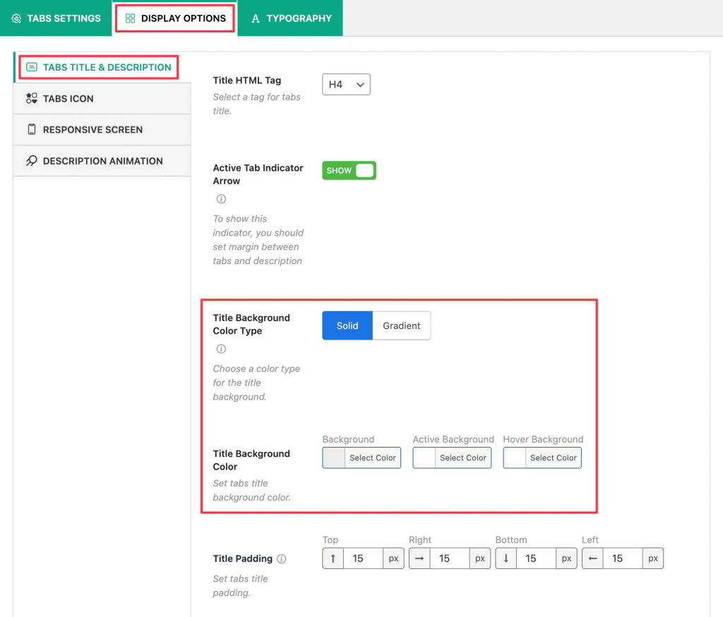The width and height of the screenshot is (723, 617).
Task: Click the Title Background Color label
Action: click(x=251, y=460)
